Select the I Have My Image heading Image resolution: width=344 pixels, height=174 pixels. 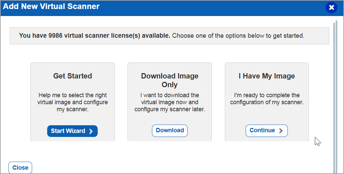[x=267, y=76]
